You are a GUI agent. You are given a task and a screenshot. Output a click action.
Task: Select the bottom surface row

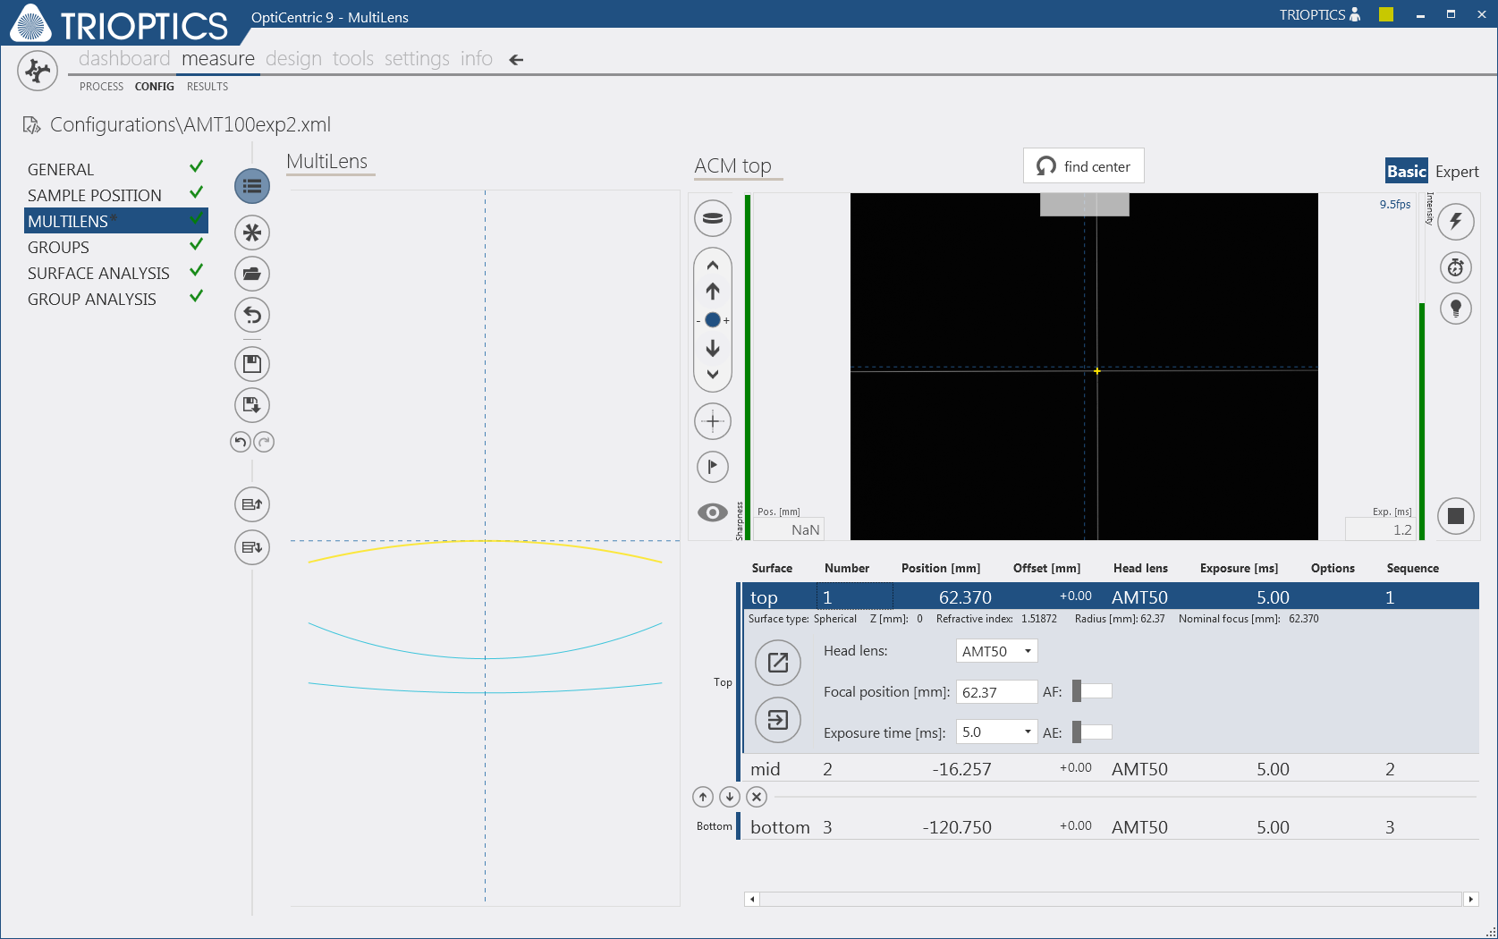click(1110, 827)
